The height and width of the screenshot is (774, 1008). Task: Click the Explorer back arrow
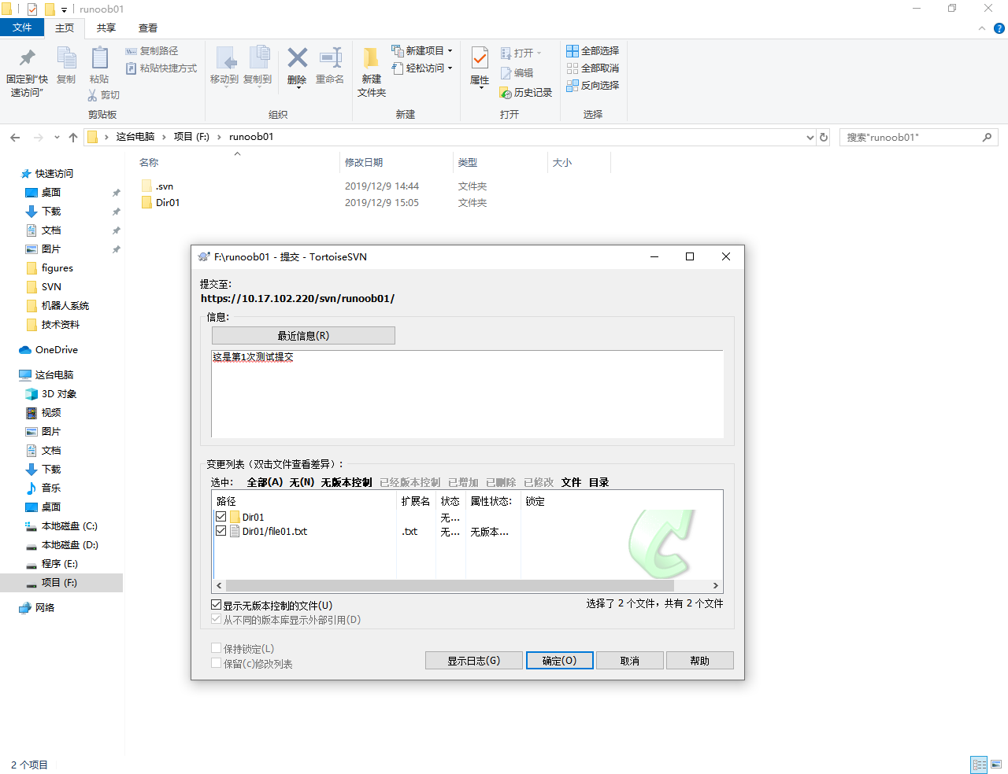coord(15,138)
